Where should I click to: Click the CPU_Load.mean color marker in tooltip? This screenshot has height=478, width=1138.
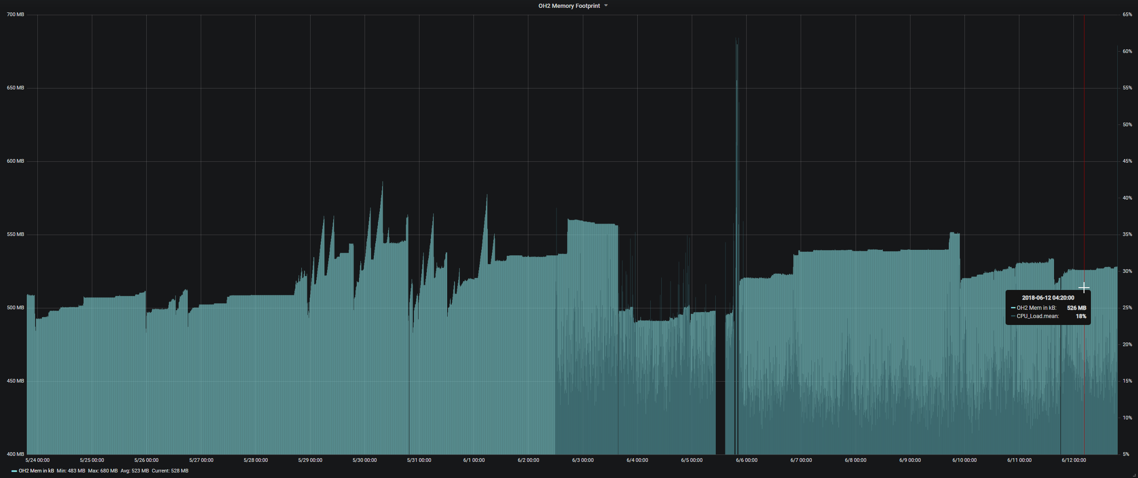1013,316
